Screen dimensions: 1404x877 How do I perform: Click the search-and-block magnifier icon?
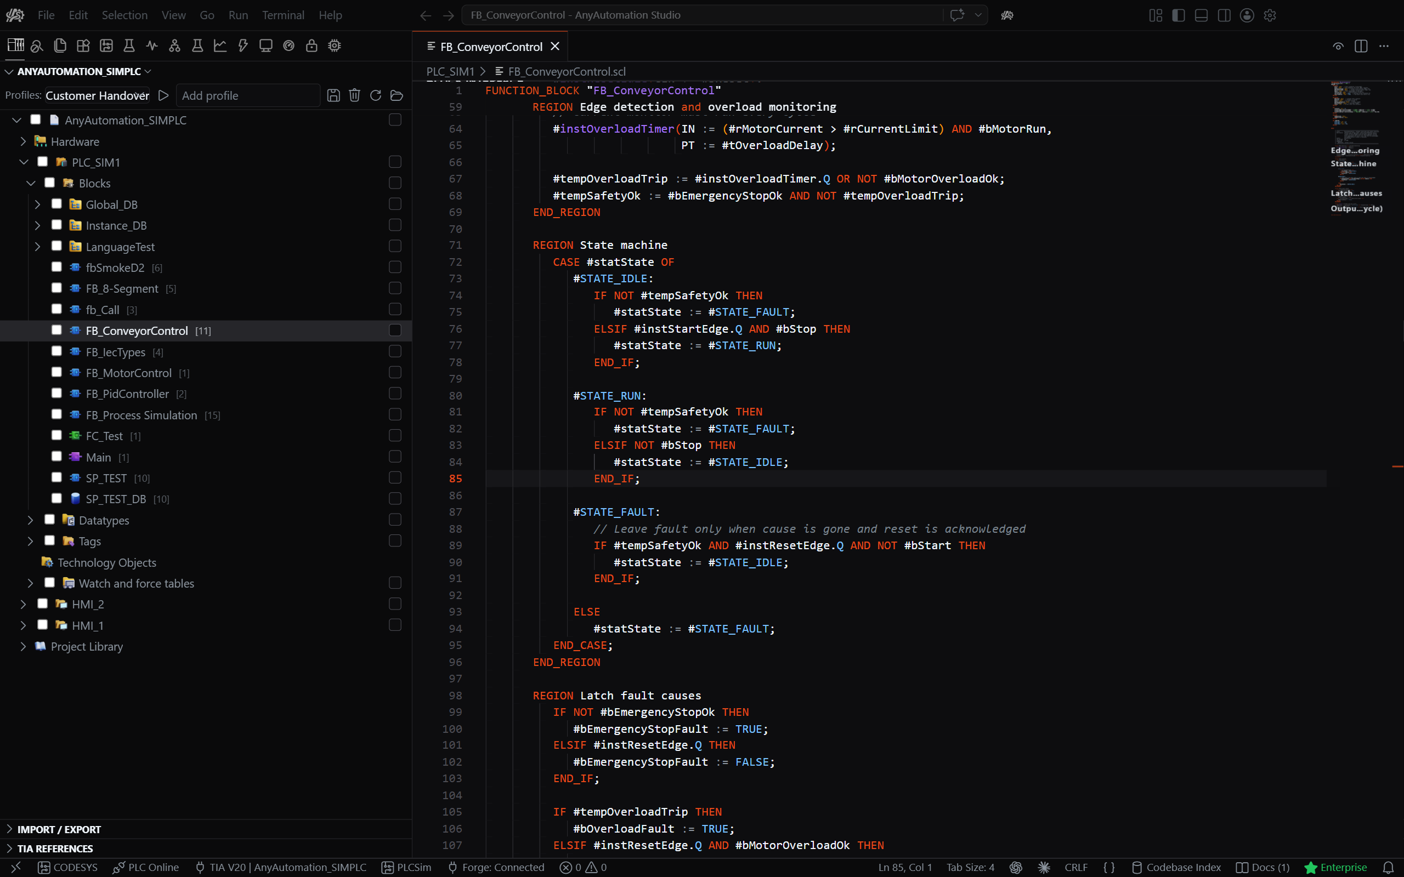(x=37, y=45)
